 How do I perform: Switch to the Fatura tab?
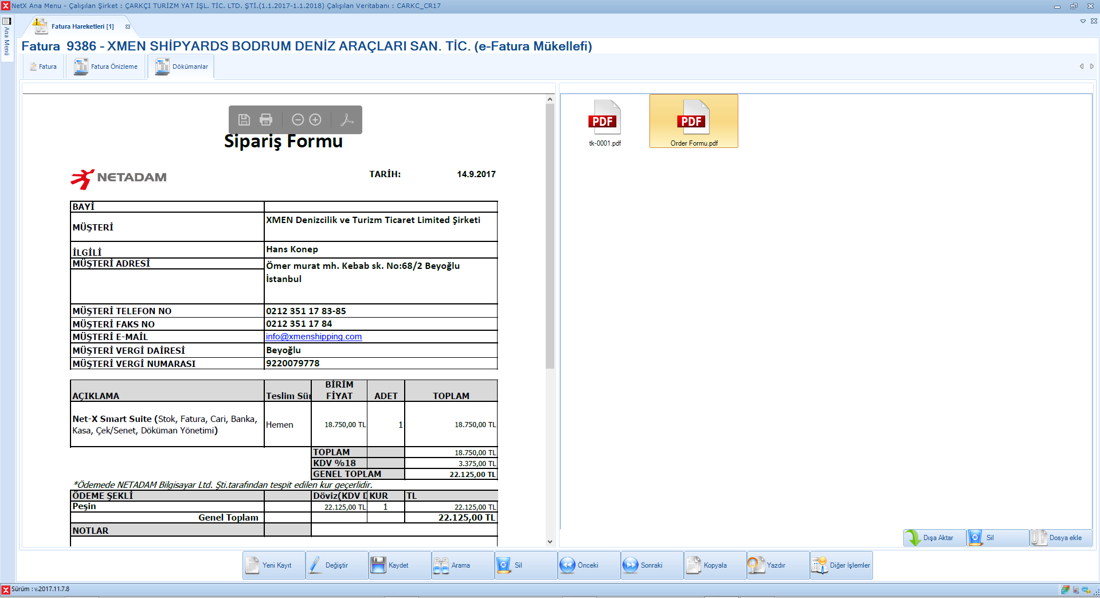(x=44, y=67)
